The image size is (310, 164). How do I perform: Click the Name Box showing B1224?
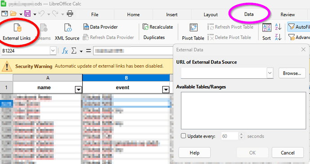pos(26,51)
